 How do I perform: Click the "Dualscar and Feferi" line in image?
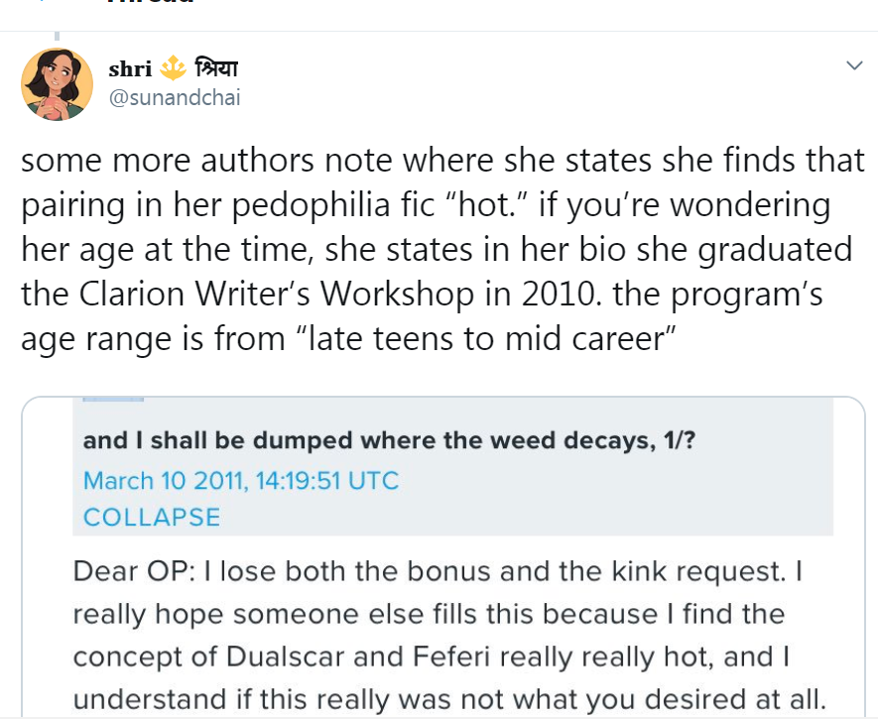432,657
